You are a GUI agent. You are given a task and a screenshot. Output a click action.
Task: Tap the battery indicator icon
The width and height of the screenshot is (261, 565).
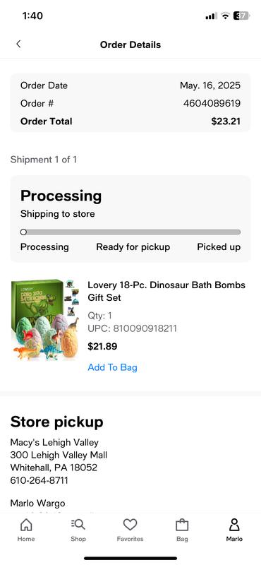241,16
